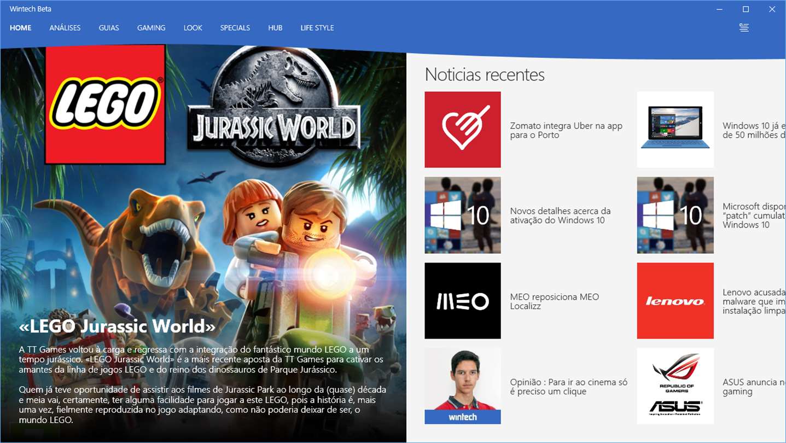The height and width of the screenshot is (443, 786).
Task: Open the Zomato heart-fork thumbnail
Action: [x=463, y=130]
